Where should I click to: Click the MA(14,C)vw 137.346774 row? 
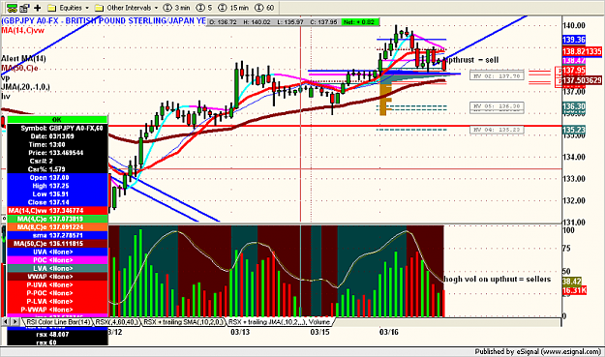[57, 211]
